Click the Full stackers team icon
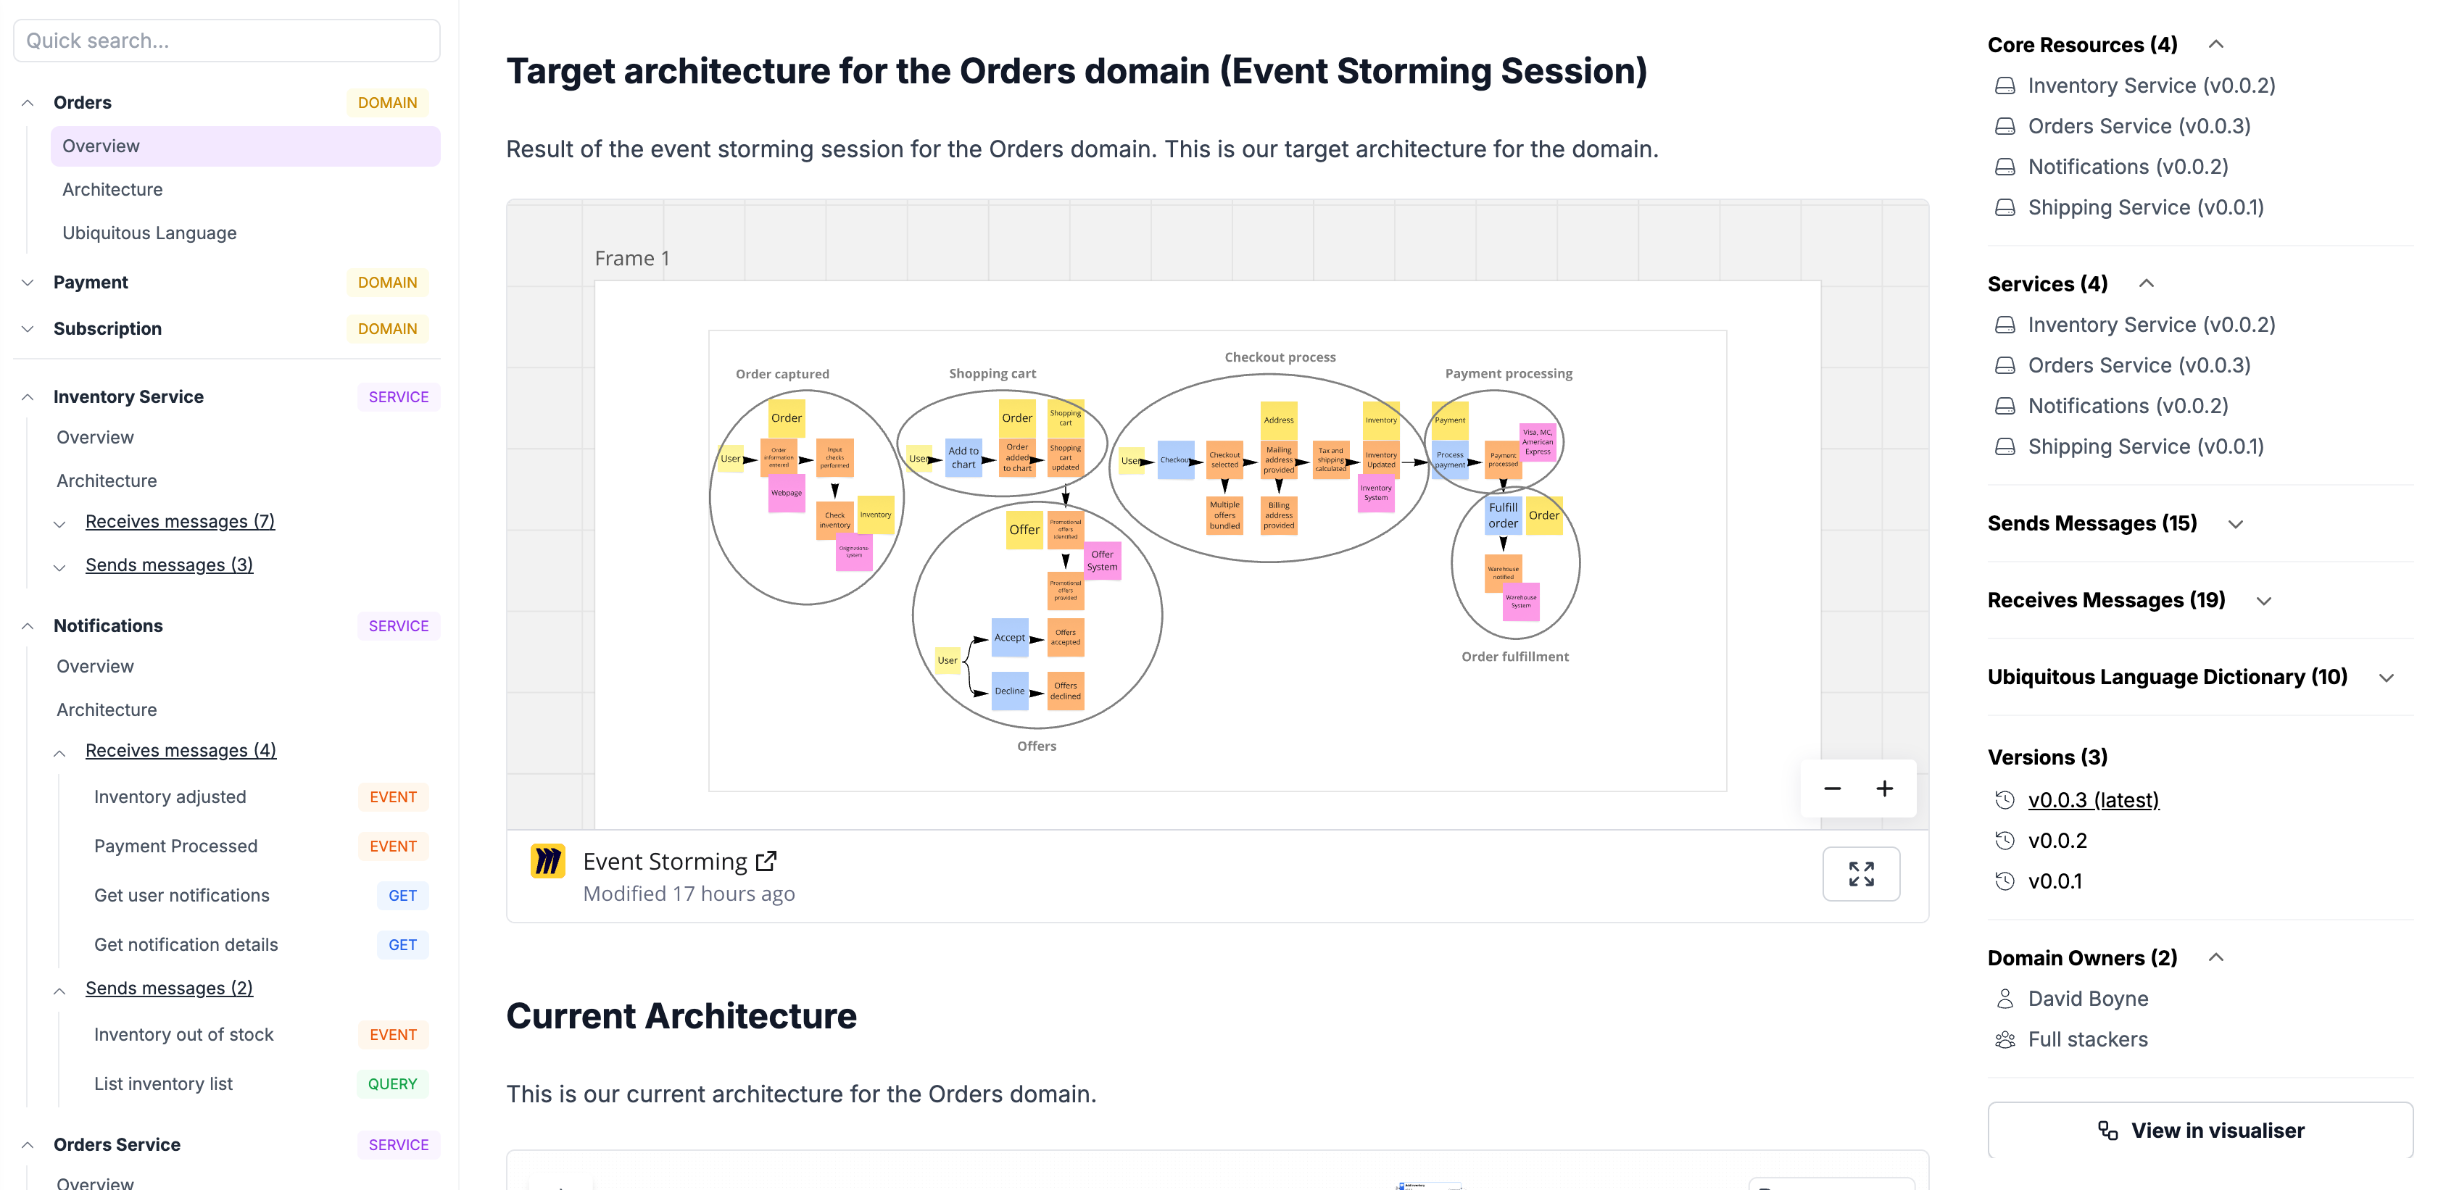2446x1190 pixels. tap(2005, 1039)
